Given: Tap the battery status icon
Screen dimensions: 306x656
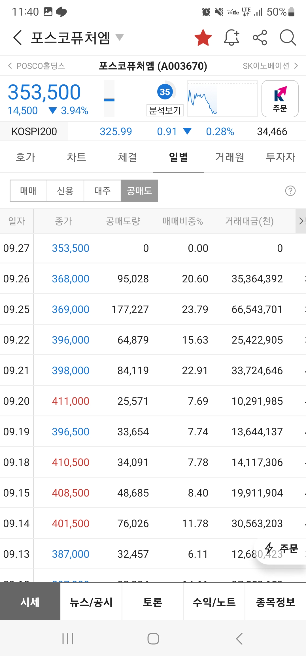Looking at the screenshot, I should click(x=292, y=12).
